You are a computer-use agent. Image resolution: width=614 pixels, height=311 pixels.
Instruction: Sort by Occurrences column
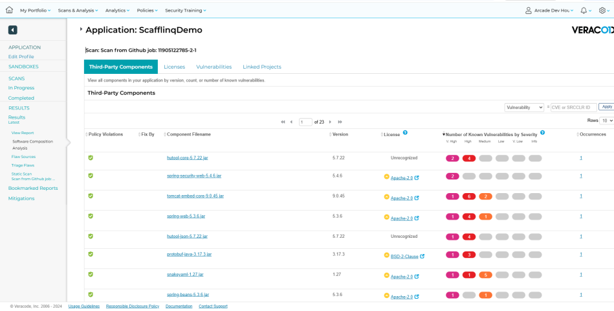tap(593, 135)
